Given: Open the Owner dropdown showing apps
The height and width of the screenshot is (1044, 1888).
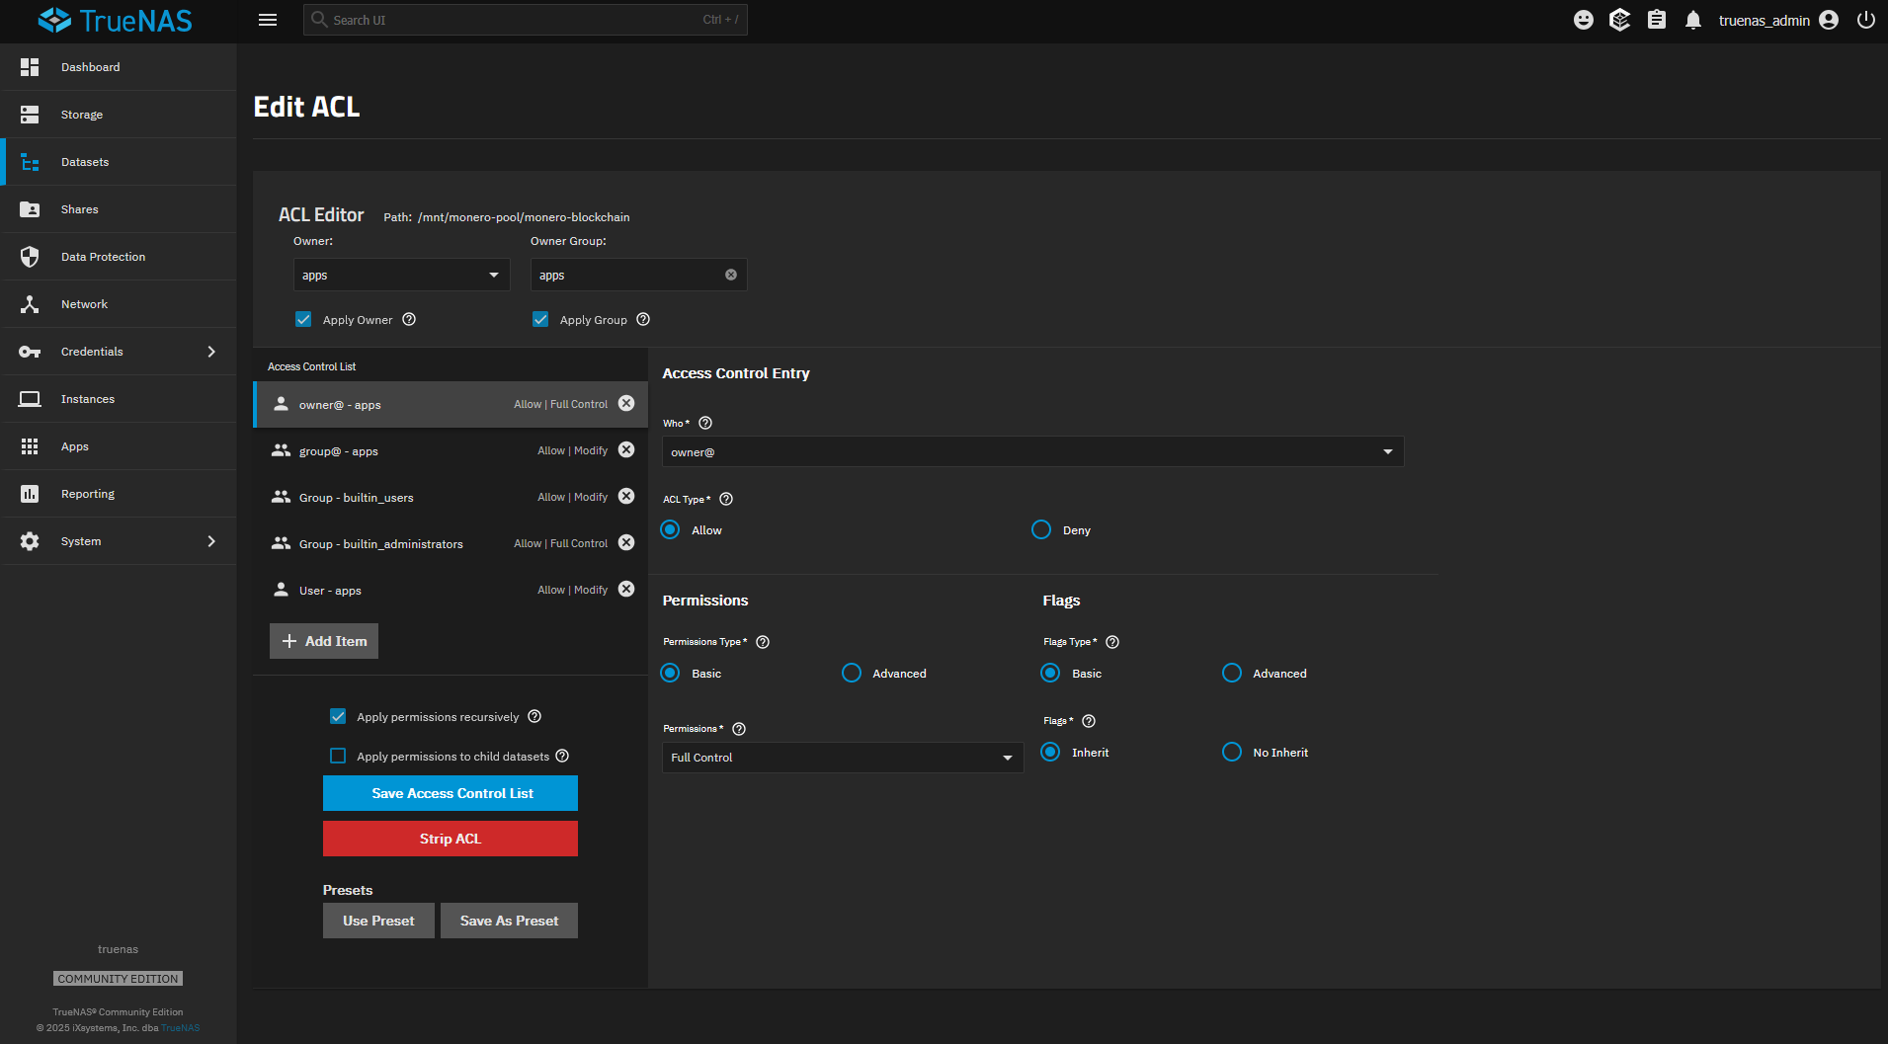Looking at the screenshot, I should click(x=400, y=275).
